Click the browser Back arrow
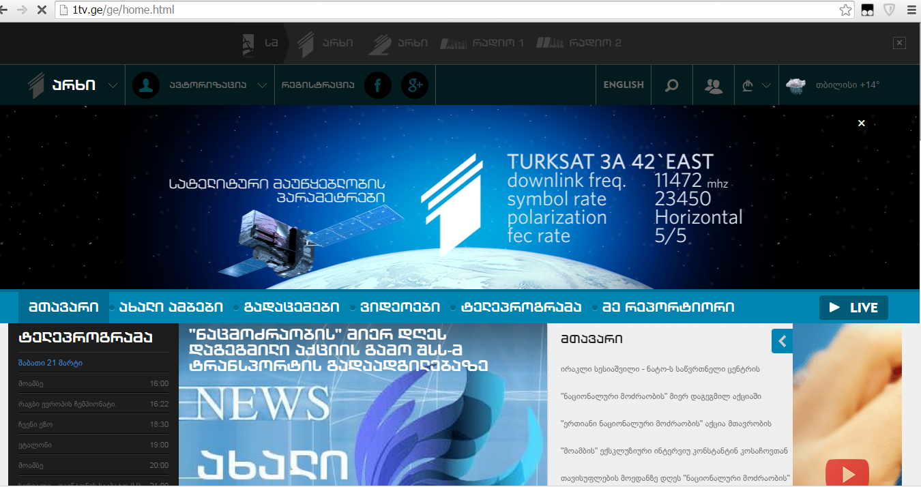Image resolution: width=921 pixels, height=487 pixels. (3, 10)
